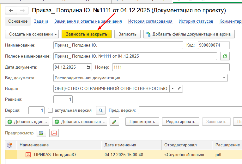Viewport: 242px width, 164px height.
Task: Show PDF preview using red PDF icon
Action: coord(54,133)
